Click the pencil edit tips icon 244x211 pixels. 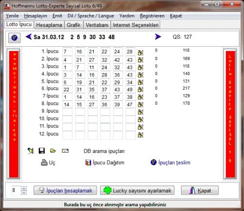[31, 151]
